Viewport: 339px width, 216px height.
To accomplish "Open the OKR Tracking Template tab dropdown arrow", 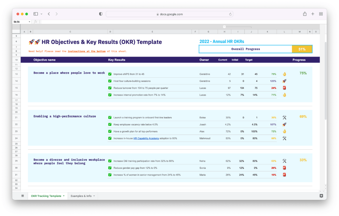I will [x=64, y=196].
